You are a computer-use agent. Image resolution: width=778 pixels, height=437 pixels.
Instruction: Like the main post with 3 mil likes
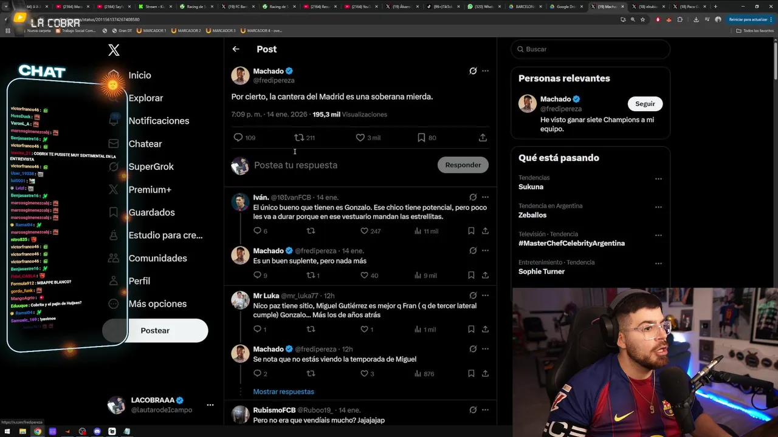pyautogui.click(x=360, y=138)
